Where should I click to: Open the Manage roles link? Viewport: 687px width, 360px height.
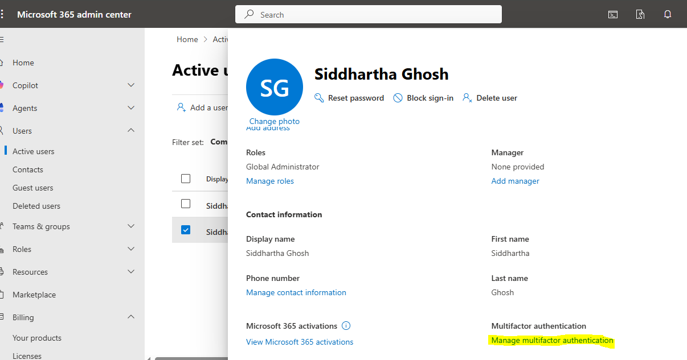[x=270, y=181]
